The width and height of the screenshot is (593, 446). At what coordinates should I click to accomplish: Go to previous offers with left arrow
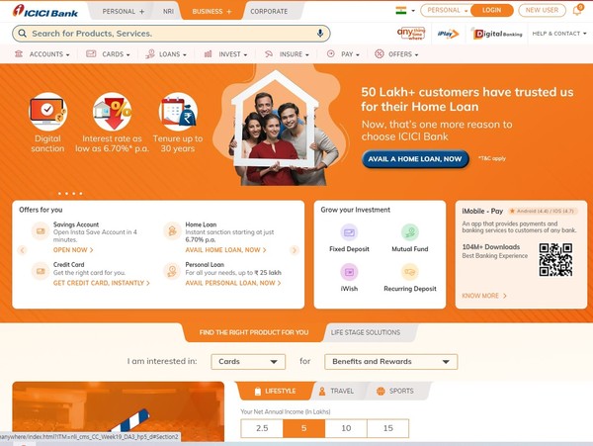tap(23, 250)
